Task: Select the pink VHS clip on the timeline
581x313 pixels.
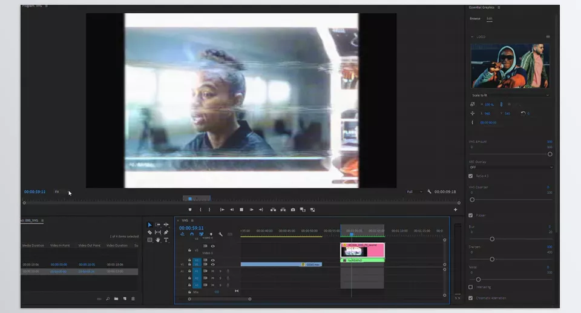Action: click(363, 250)
